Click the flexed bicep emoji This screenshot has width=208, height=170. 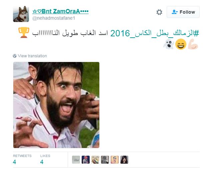193,44
